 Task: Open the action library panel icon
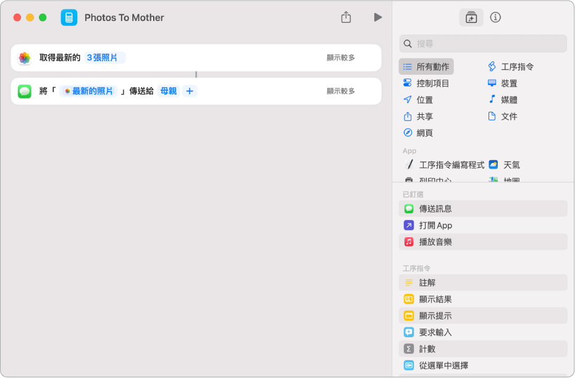tap(471, 17)
